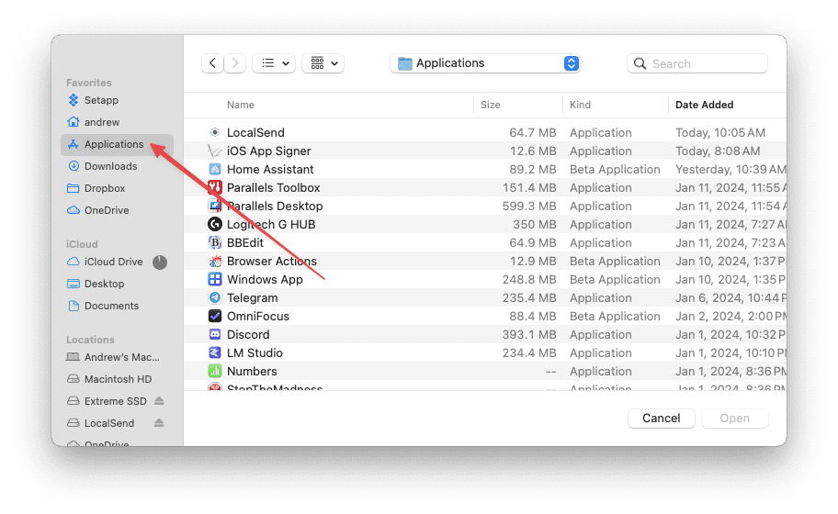
Task: Click the Parallels Toolbox file name
Action: (x=273, y=187)
